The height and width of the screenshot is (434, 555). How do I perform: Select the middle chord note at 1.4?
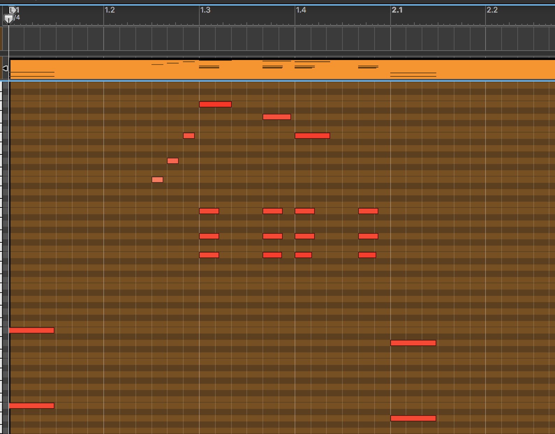click(305, 236)
